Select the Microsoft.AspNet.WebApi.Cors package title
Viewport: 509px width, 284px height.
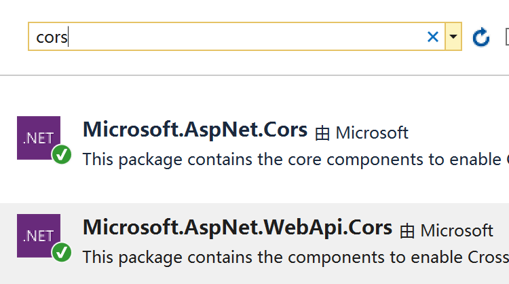pos(238,228)
